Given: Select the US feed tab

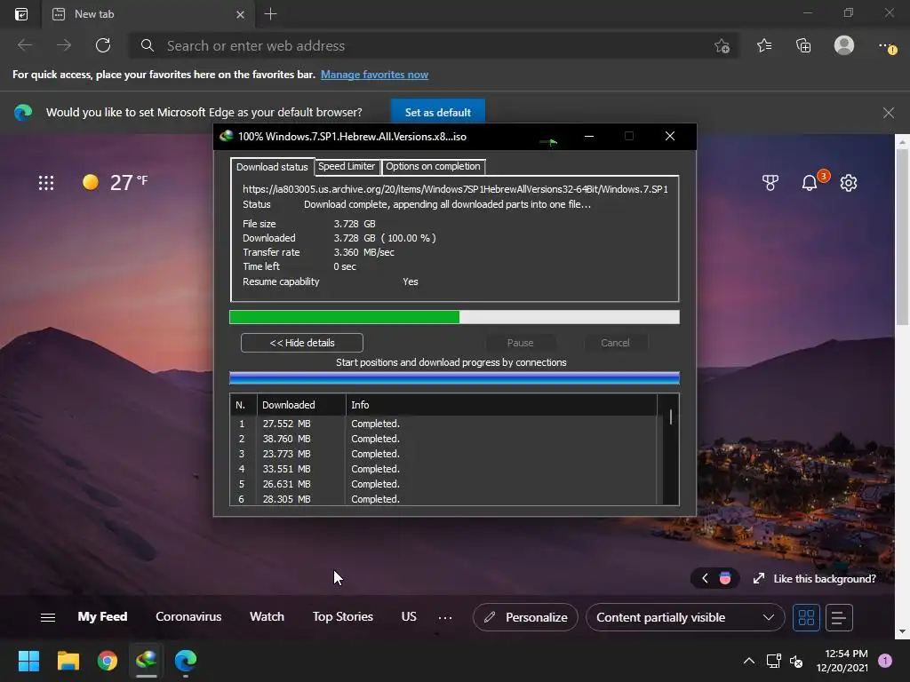Looking at the screenshot, I should pyautogui.click(x=409, y=617).
